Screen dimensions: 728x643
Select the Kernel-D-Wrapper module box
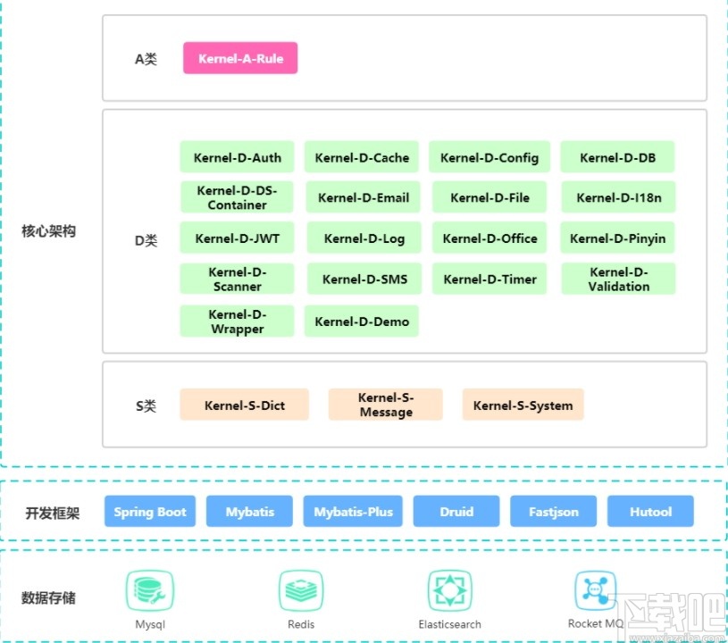237,321
